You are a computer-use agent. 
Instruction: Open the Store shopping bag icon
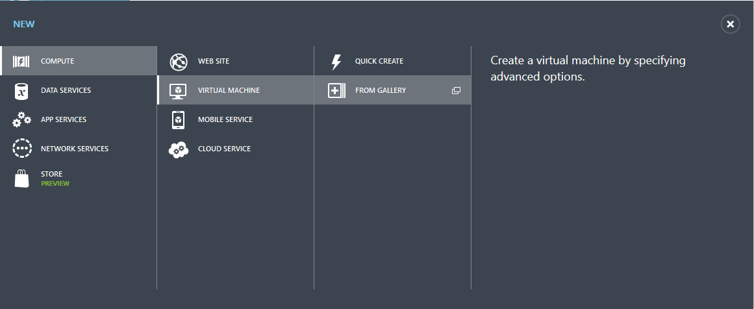pos(21,179)
